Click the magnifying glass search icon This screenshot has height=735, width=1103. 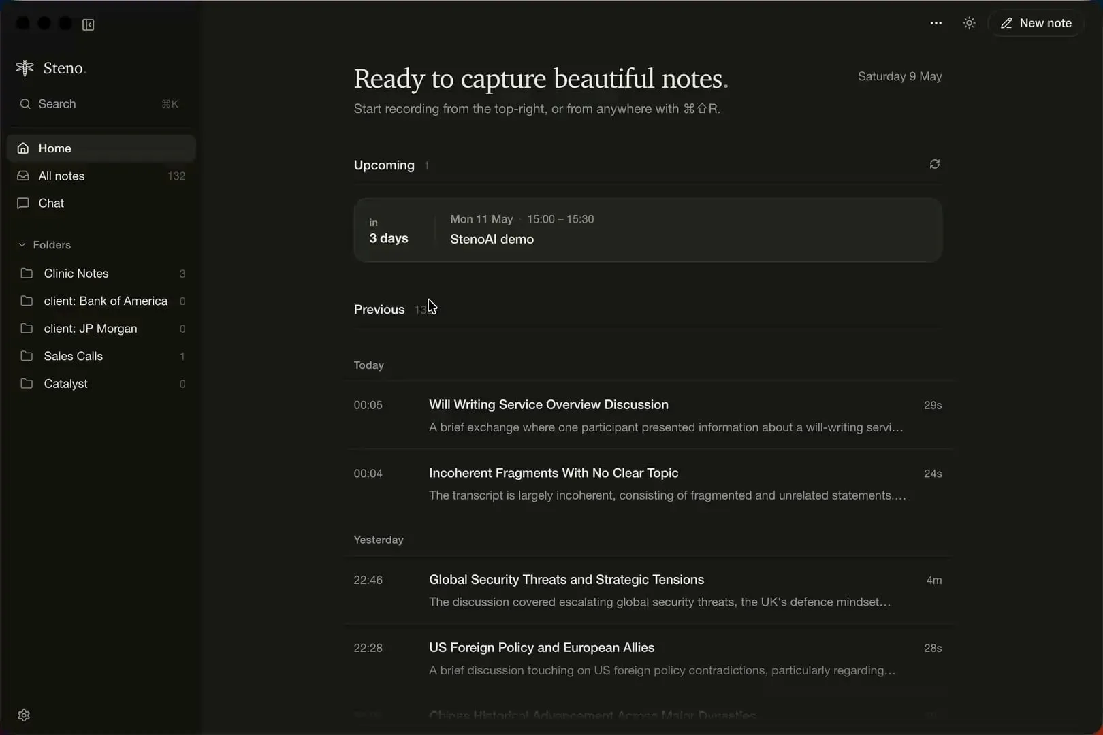25,104
